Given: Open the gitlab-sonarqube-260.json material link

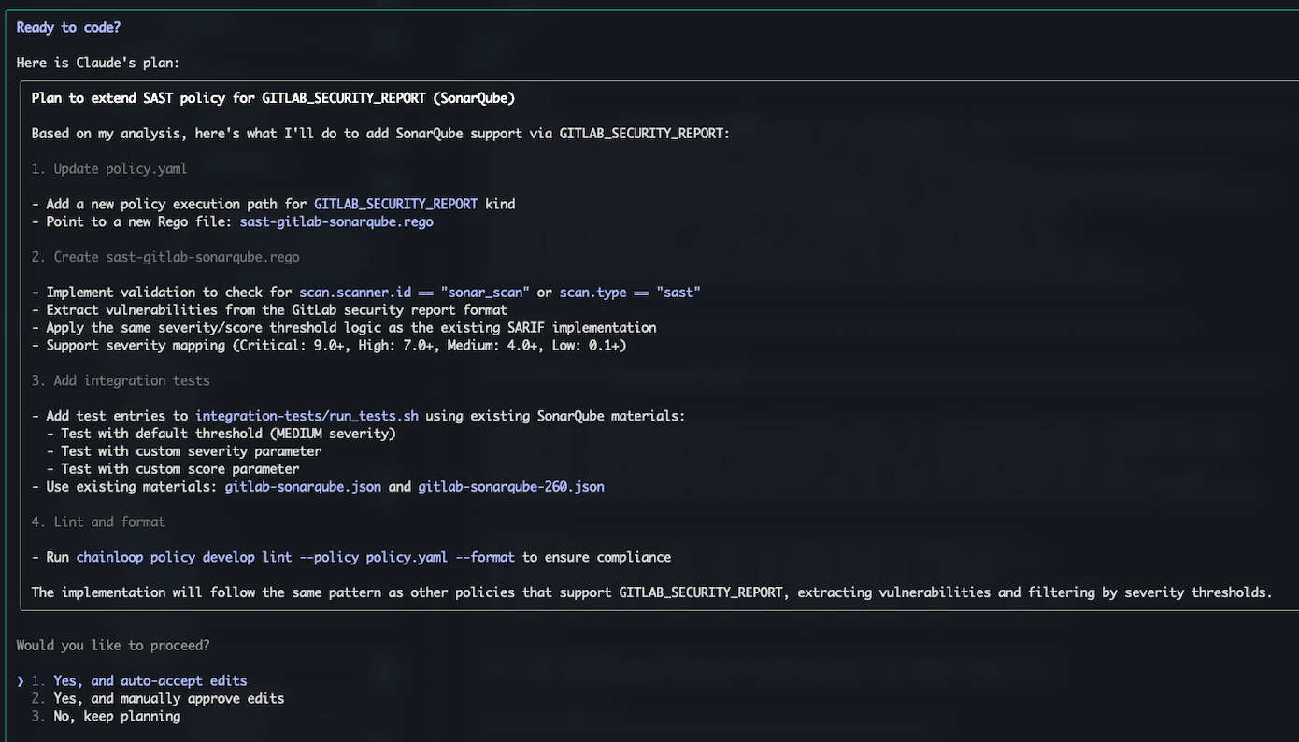Looking at the screenshot, I should click(511, 486).
